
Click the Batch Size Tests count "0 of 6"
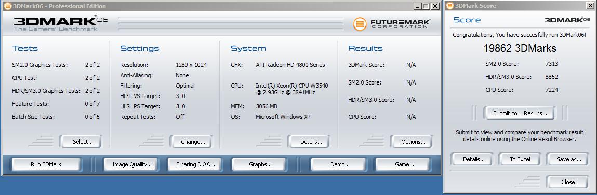(x=92, y=117)
